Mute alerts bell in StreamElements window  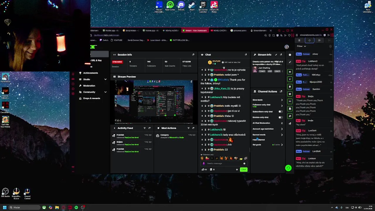(309, 40)
